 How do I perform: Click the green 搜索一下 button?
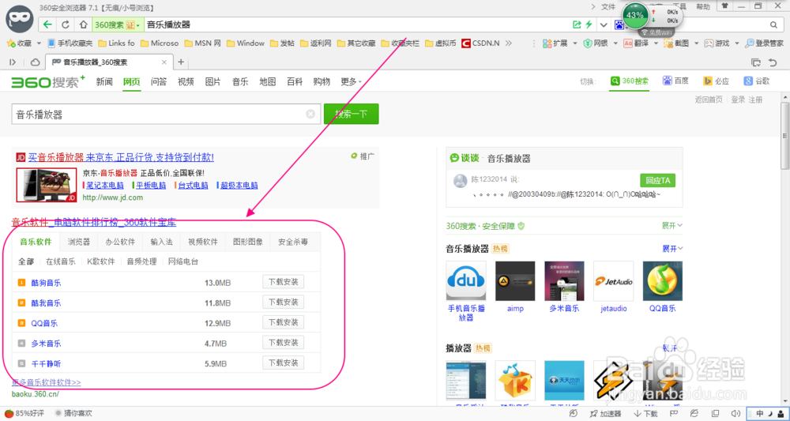tap(352, 115)
